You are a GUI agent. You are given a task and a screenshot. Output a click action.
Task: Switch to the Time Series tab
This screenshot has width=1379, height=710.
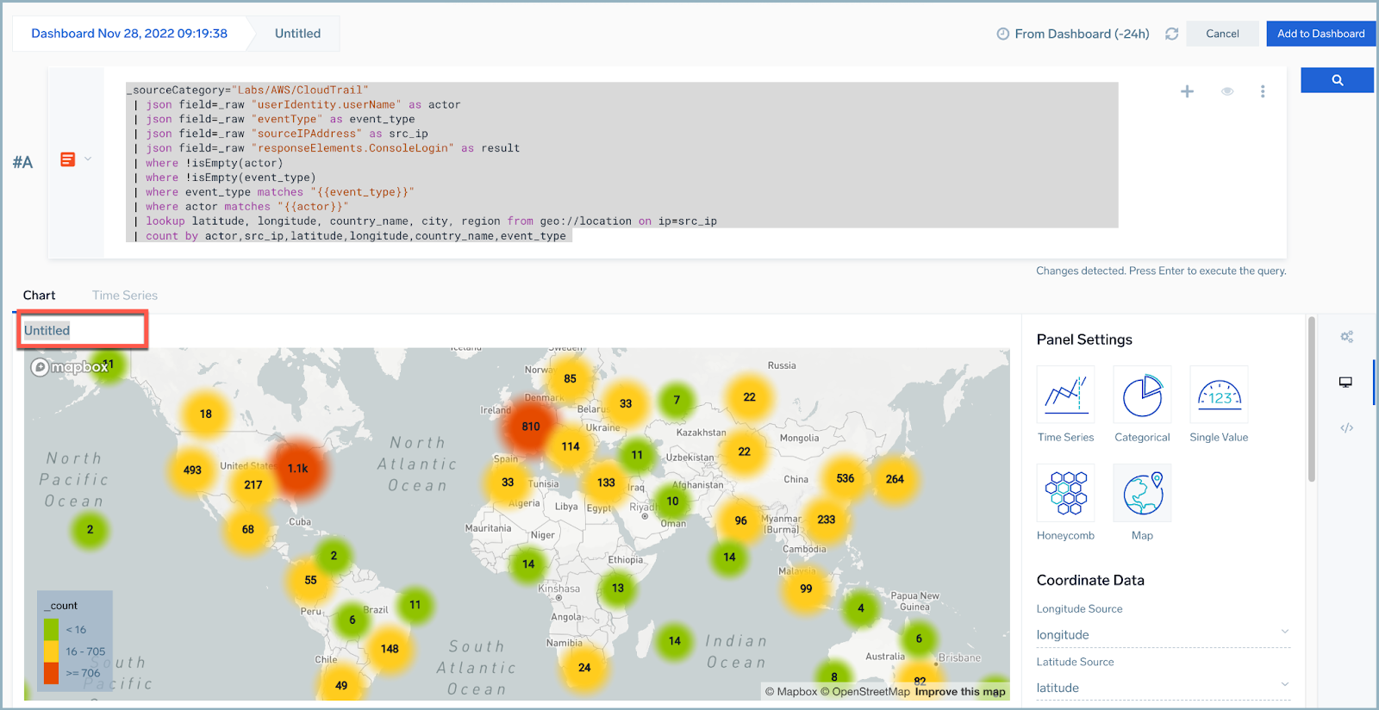125,296
